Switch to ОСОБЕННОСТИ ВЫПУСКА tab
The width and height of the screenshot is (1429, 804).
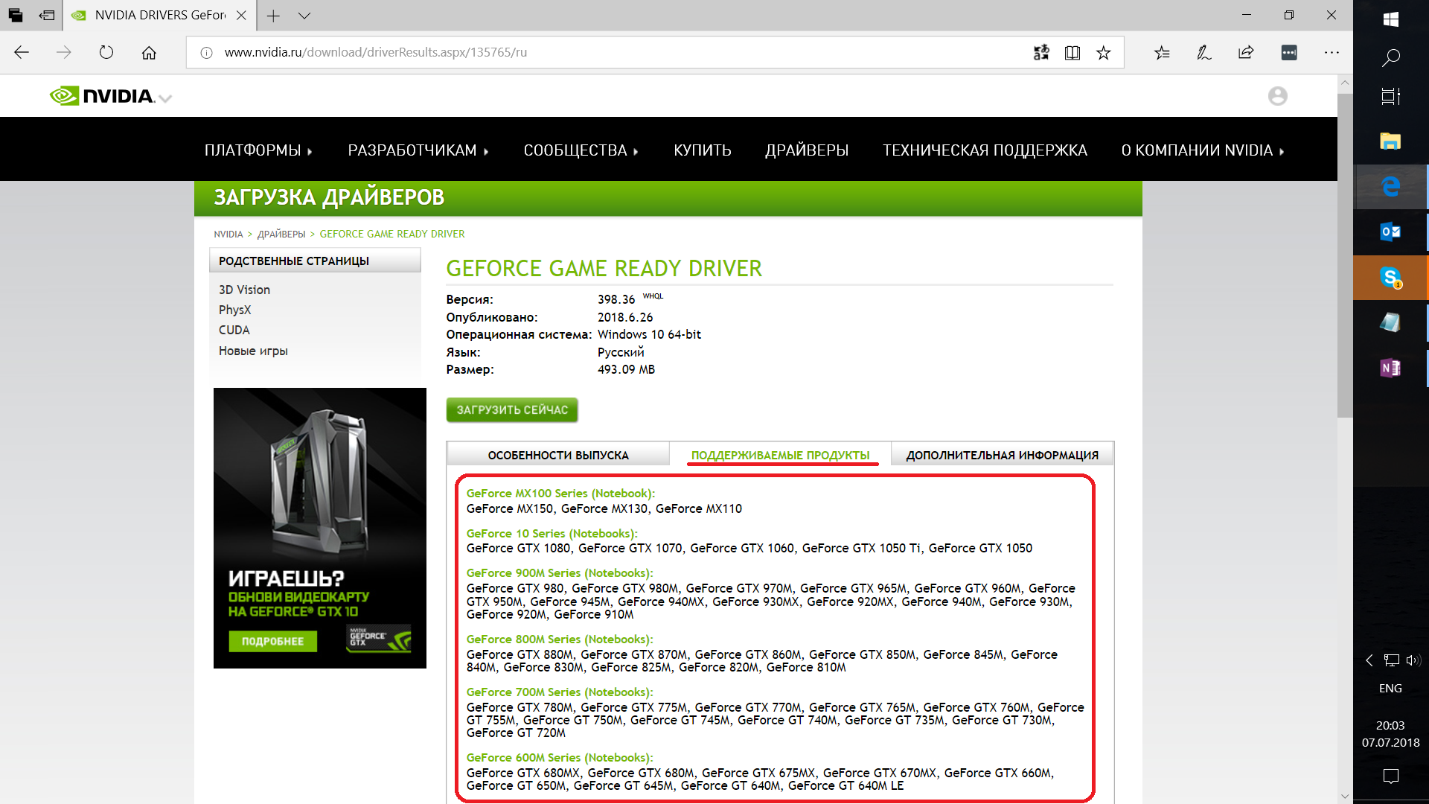(x=558, y=455)
